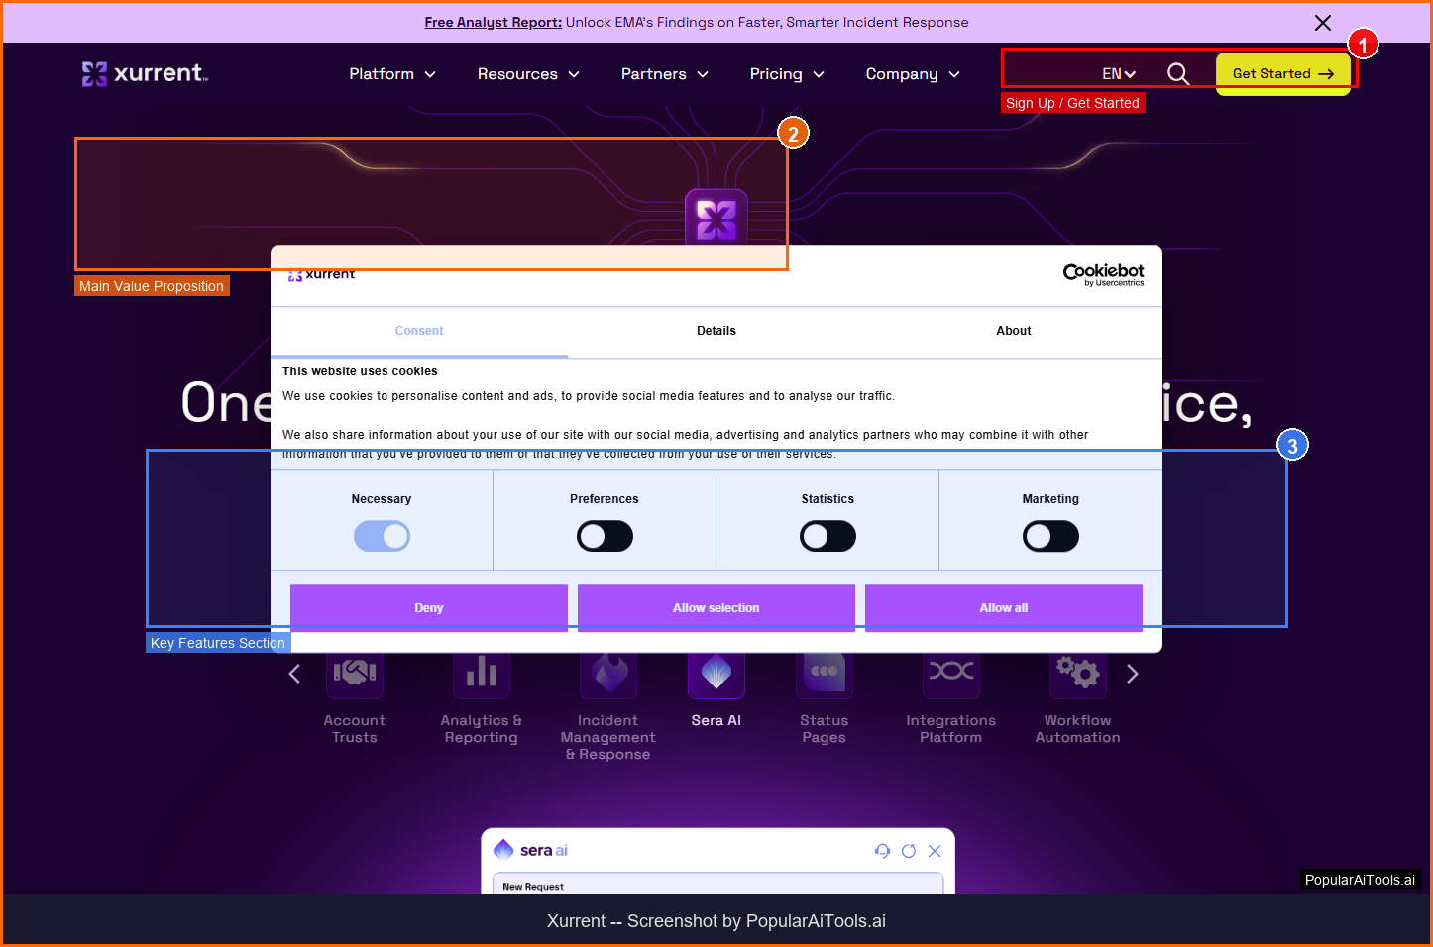Open the EN language selector
Screen dimensions: 1433x947
click(x=1118, y=74)
